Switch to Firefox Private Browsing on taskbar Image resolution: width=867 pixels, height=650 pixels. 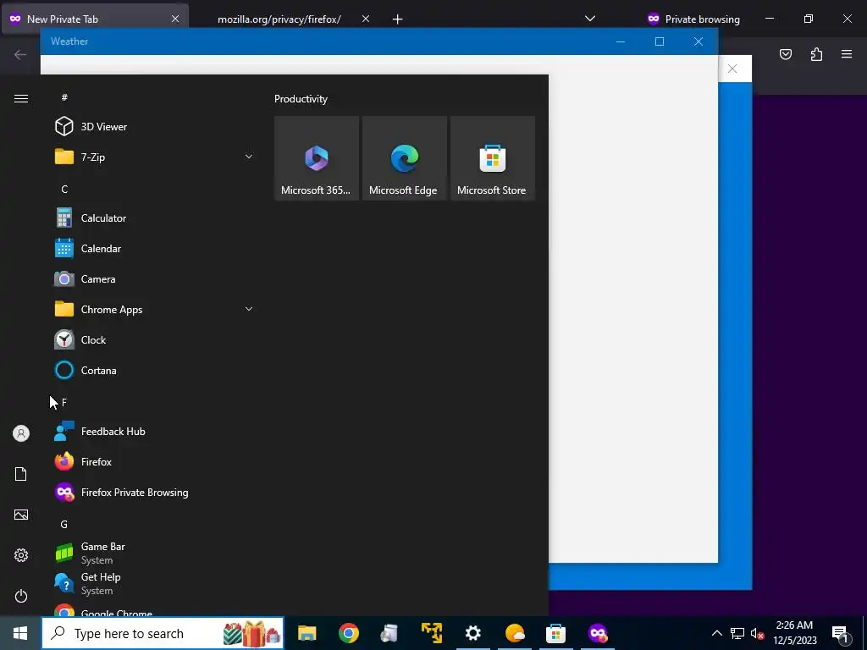(x=598, y=633)
